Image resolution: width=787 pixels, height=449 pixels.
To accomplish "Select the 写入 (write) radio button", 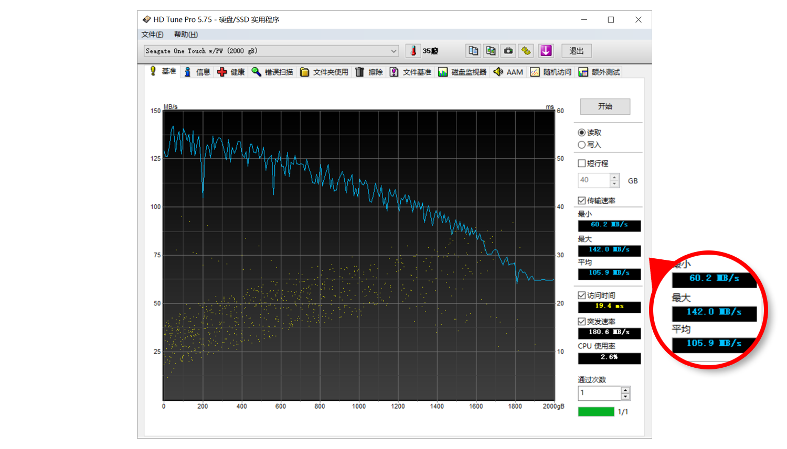I will [581, 145].
